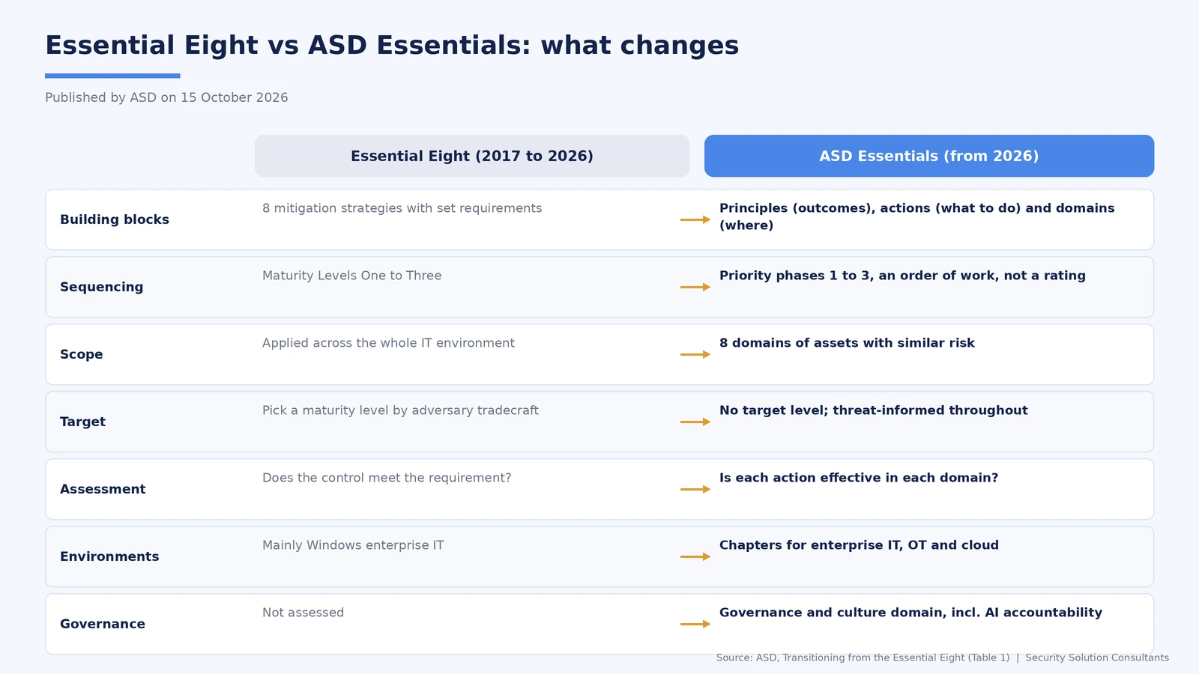This screenshot has height=674, width=1199.
Task: Click the orange arrow in the Governance row
Action: 695,624
